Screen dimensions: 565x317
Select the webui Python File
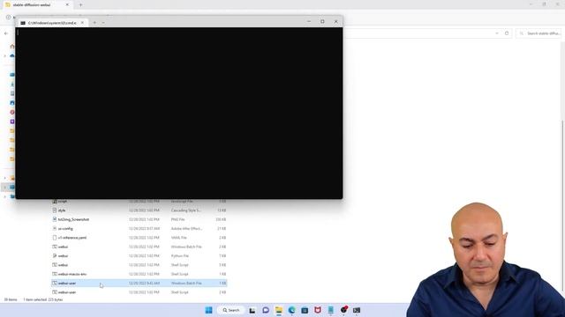click(x=139, y=256)
